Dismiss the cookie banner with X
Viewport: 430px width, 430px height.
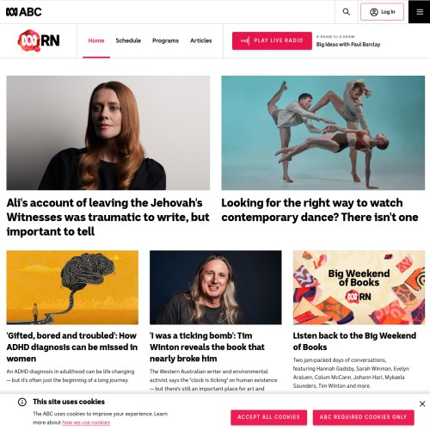pyautogui.click(x=422, y=403)
